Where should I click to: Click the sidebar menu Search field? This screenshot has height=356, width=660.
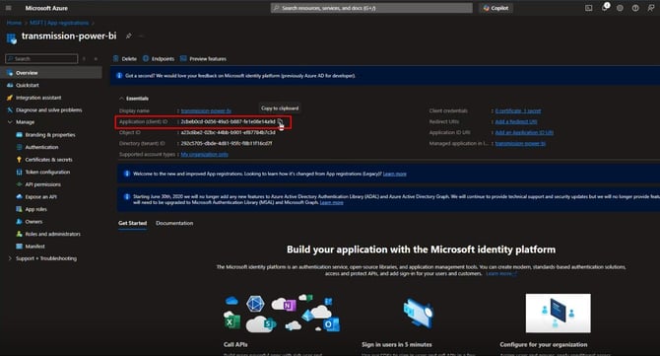tap(41, 58)
